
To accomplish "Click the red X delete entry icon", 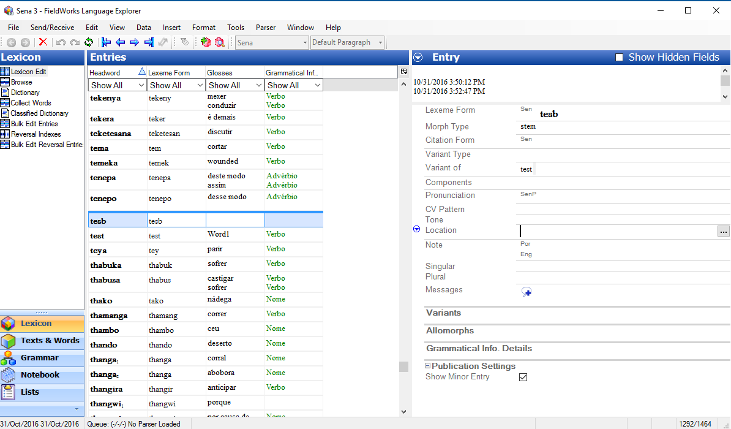I will point(43,42).
